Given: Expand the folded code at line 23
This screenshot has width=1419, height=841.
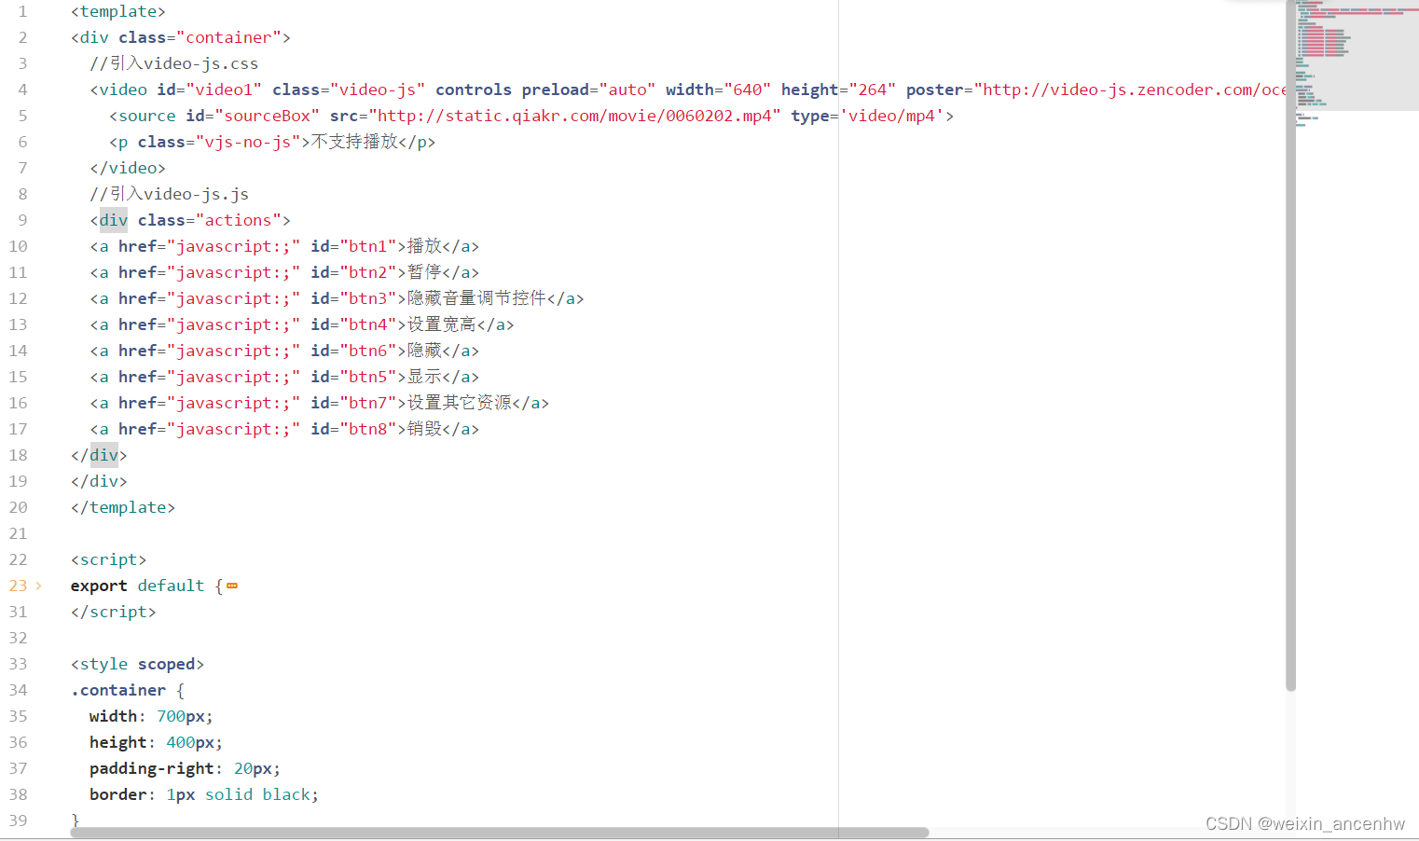Looking at the screenshot, I should (x=38, y=586).
